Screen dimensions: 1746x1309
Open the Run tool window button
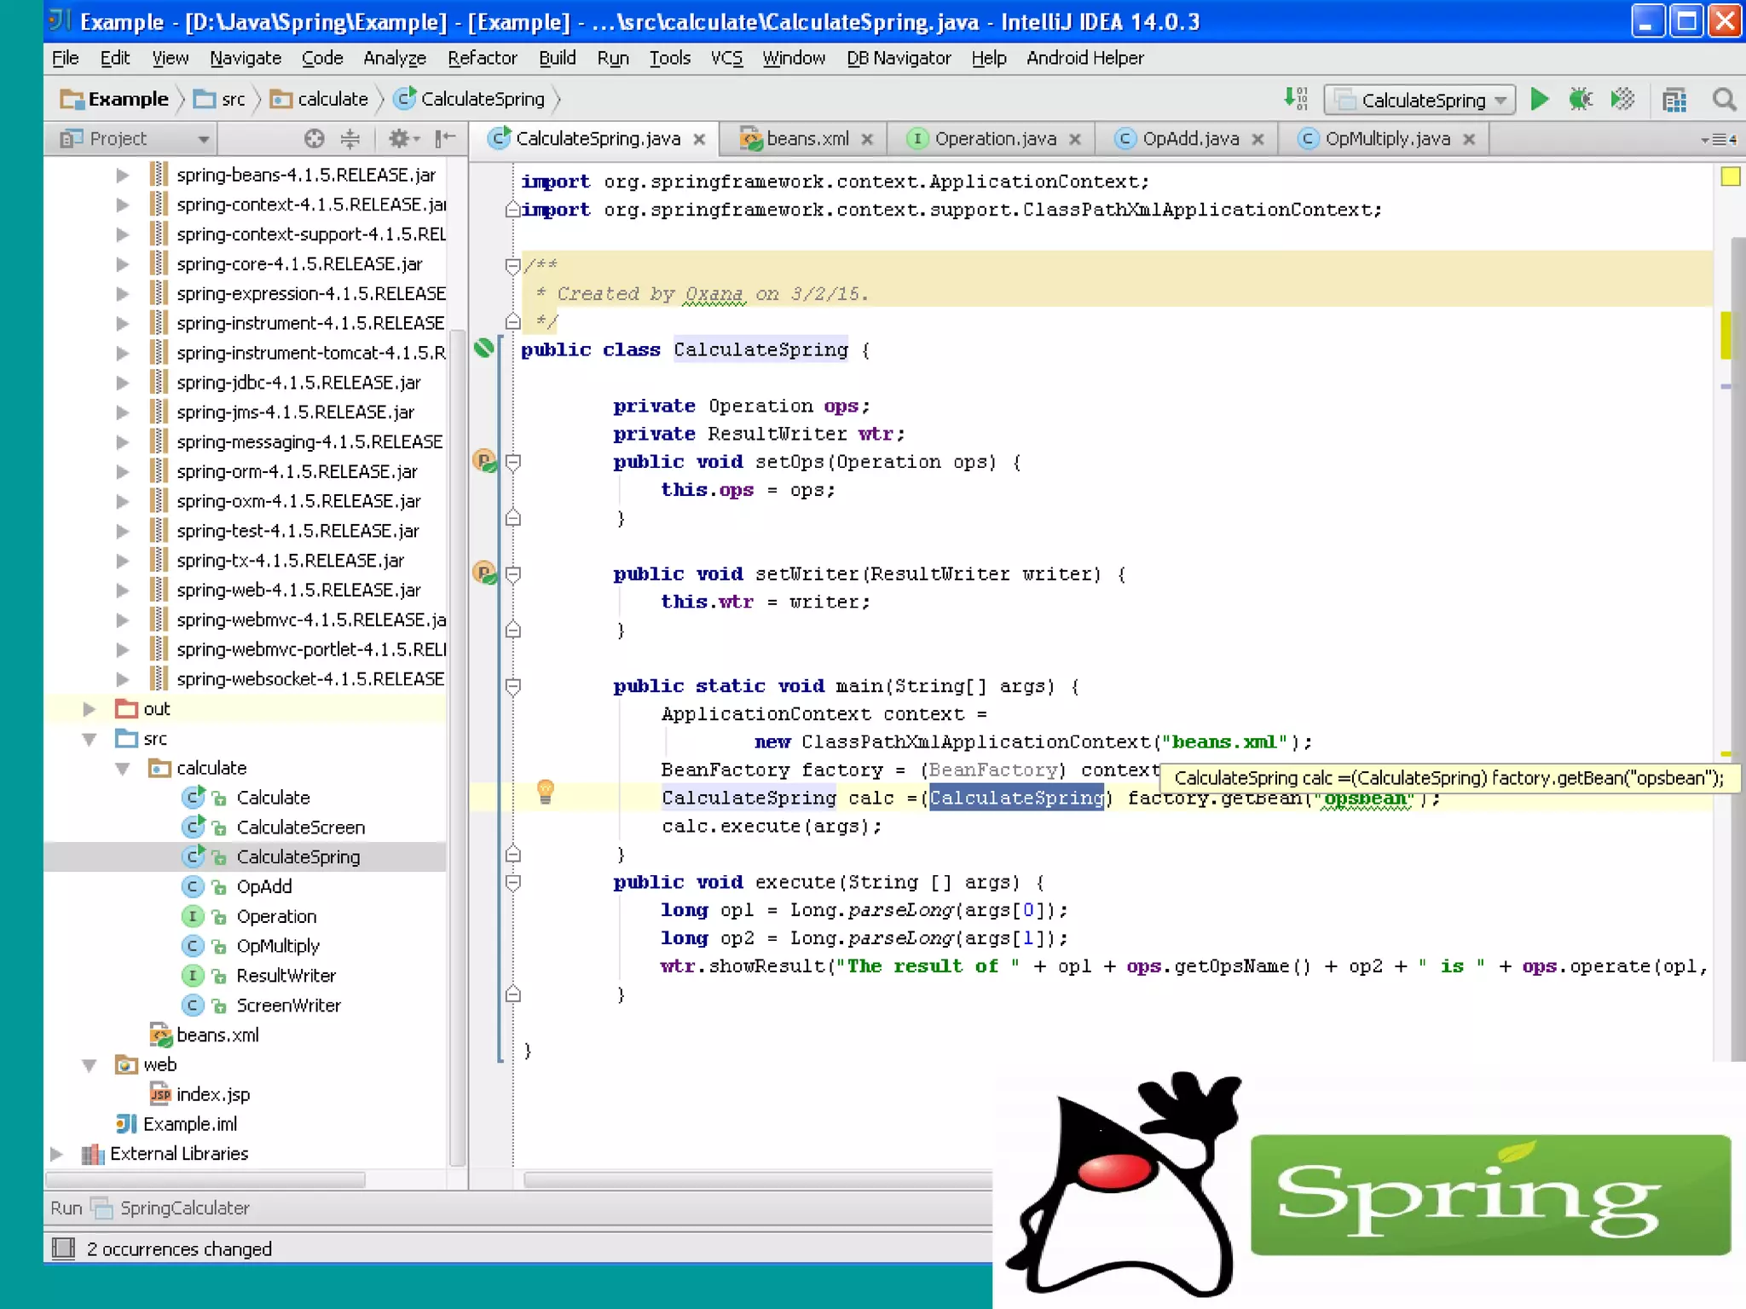point(66,1208)
